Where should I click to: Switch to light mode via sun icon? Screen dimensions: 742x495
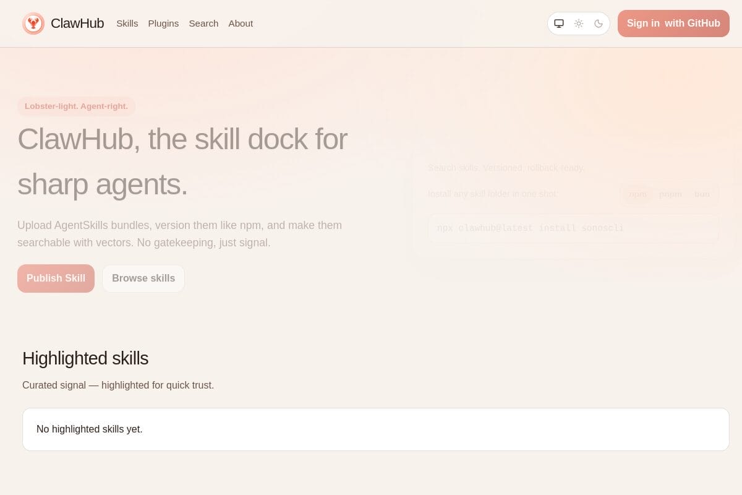point(579,23)
